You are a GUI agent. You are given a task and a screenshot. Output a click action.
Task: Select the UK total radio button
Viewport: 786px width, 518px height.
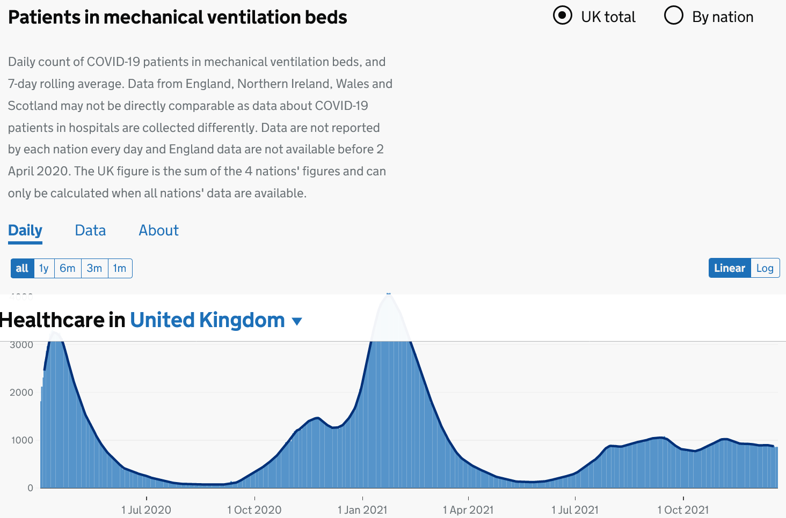coord(563,16)
